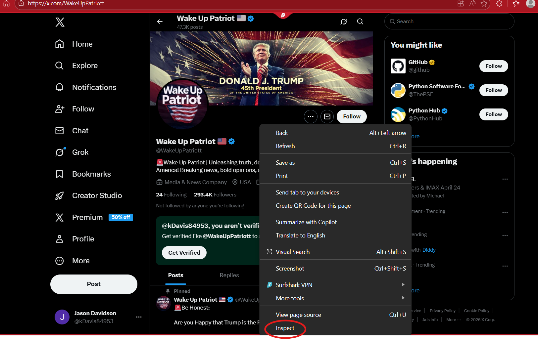
Task: Open the Ads info link
Action: [430, 320]
